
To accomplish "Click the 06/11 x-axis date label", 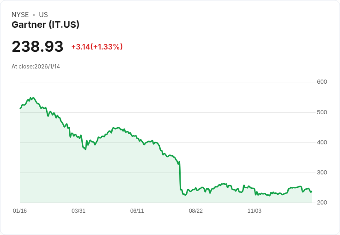I will click(137, 211).
